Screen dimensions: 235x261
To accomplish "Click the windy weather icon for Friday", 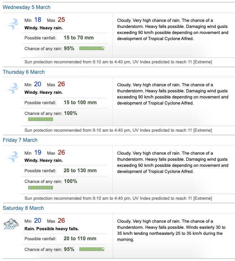I will click(11, 156).
